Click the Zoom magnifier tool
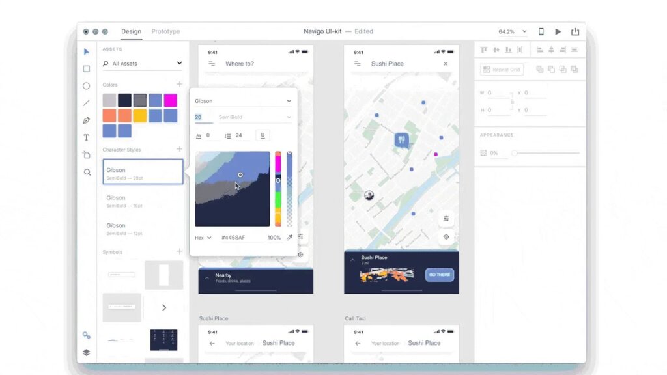 pos(87,173)
